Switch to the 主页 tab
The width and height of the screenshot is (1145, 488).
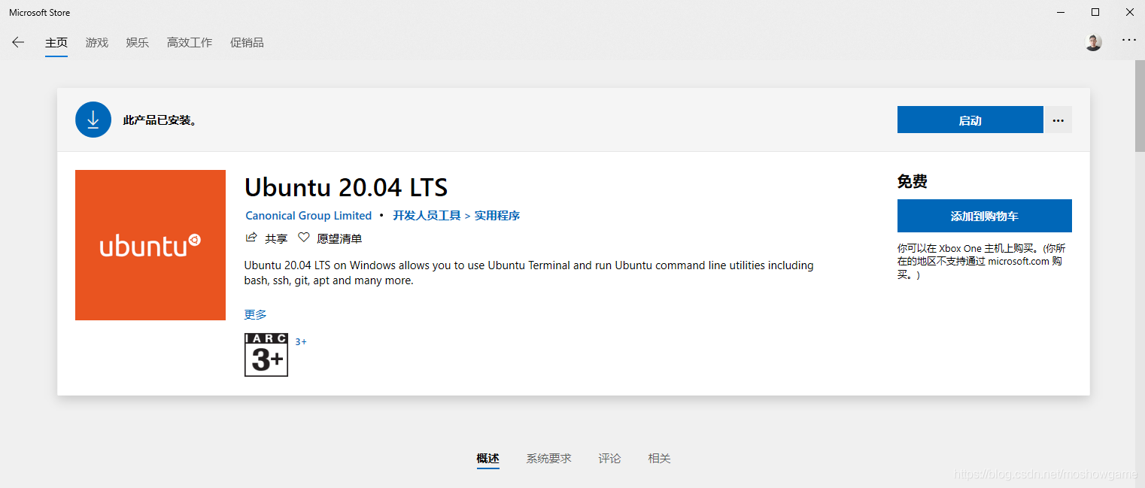[x=56, y=43]
